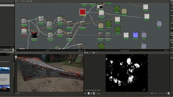This screenshot has height=97, width=173.
Task: Open the Materials menu in 3D View
Action: point(25,53)
